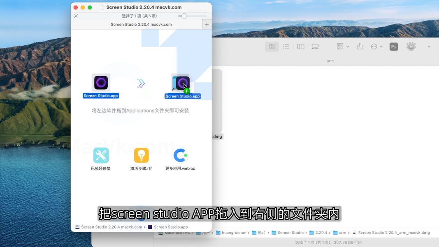Switch Finder to icon view
Screen dimensions: 439x247
(x=272, y=47)
